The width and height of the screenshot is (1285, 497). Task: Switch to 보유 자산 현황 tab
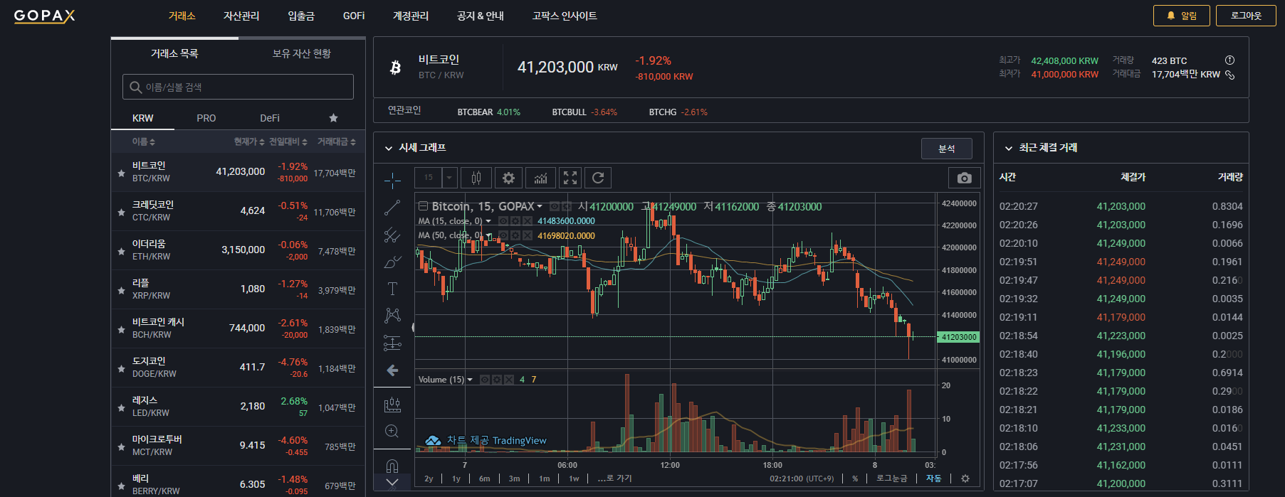click(302, 53)
